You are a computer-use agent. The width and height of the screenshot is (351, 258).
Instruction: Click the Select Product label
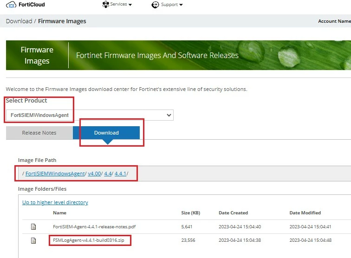[26, 101]
